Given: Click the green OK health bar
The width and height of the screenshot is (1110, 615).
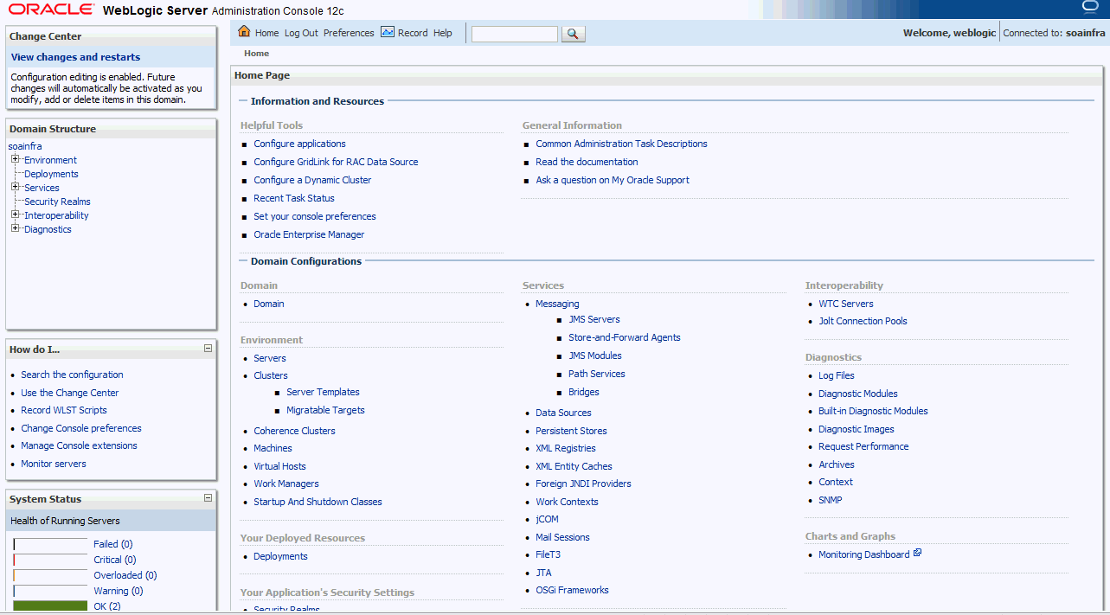Looking at the screenshot, I should 50,606.
